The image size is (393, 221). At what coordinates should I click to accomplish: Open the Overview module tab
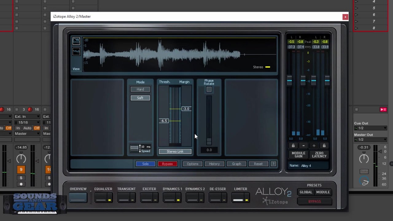point(78,197)
